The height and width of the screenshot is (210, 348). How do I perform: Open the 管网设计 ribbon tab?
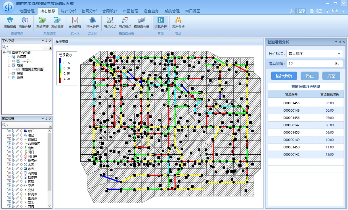click(x=110, y=11)
